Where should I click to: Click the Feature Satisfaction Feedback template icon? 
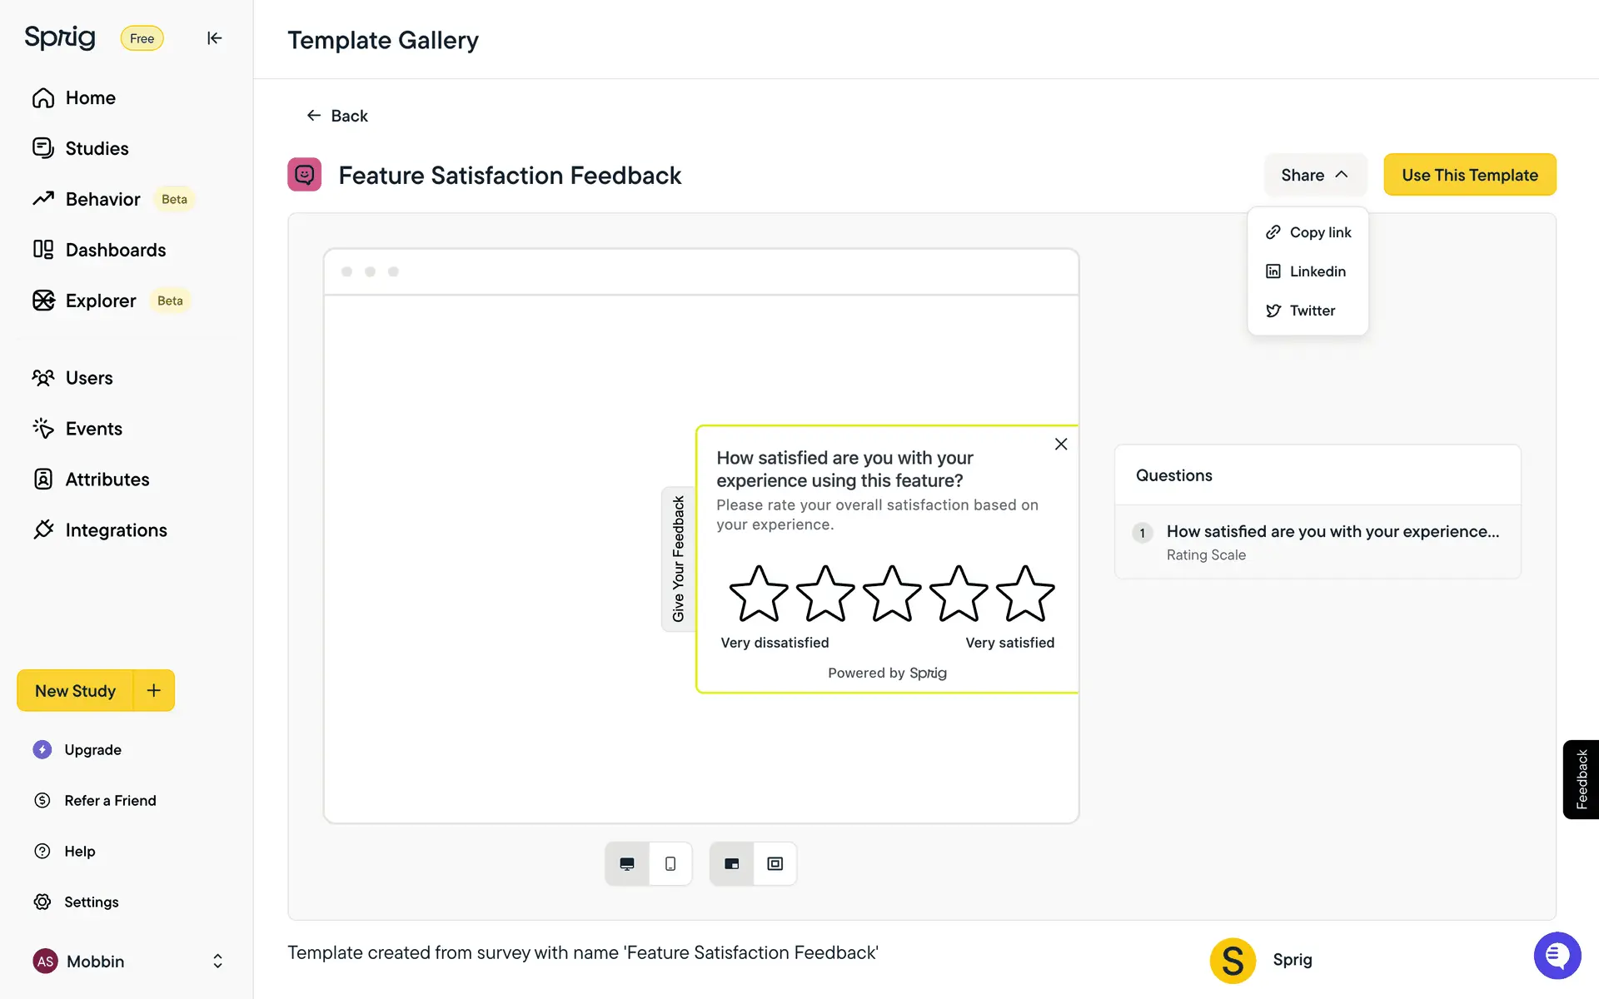click(x=305, y=175)
